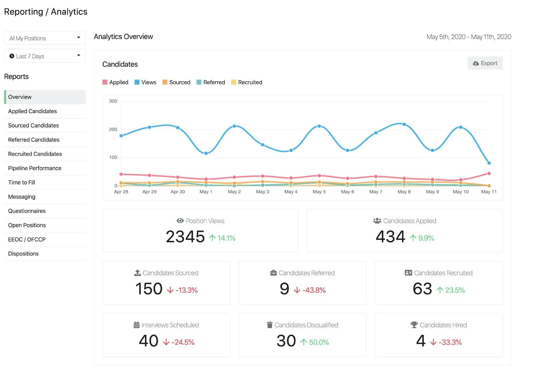Click the Views data point on May 1
559x372 pixels.
206,153
